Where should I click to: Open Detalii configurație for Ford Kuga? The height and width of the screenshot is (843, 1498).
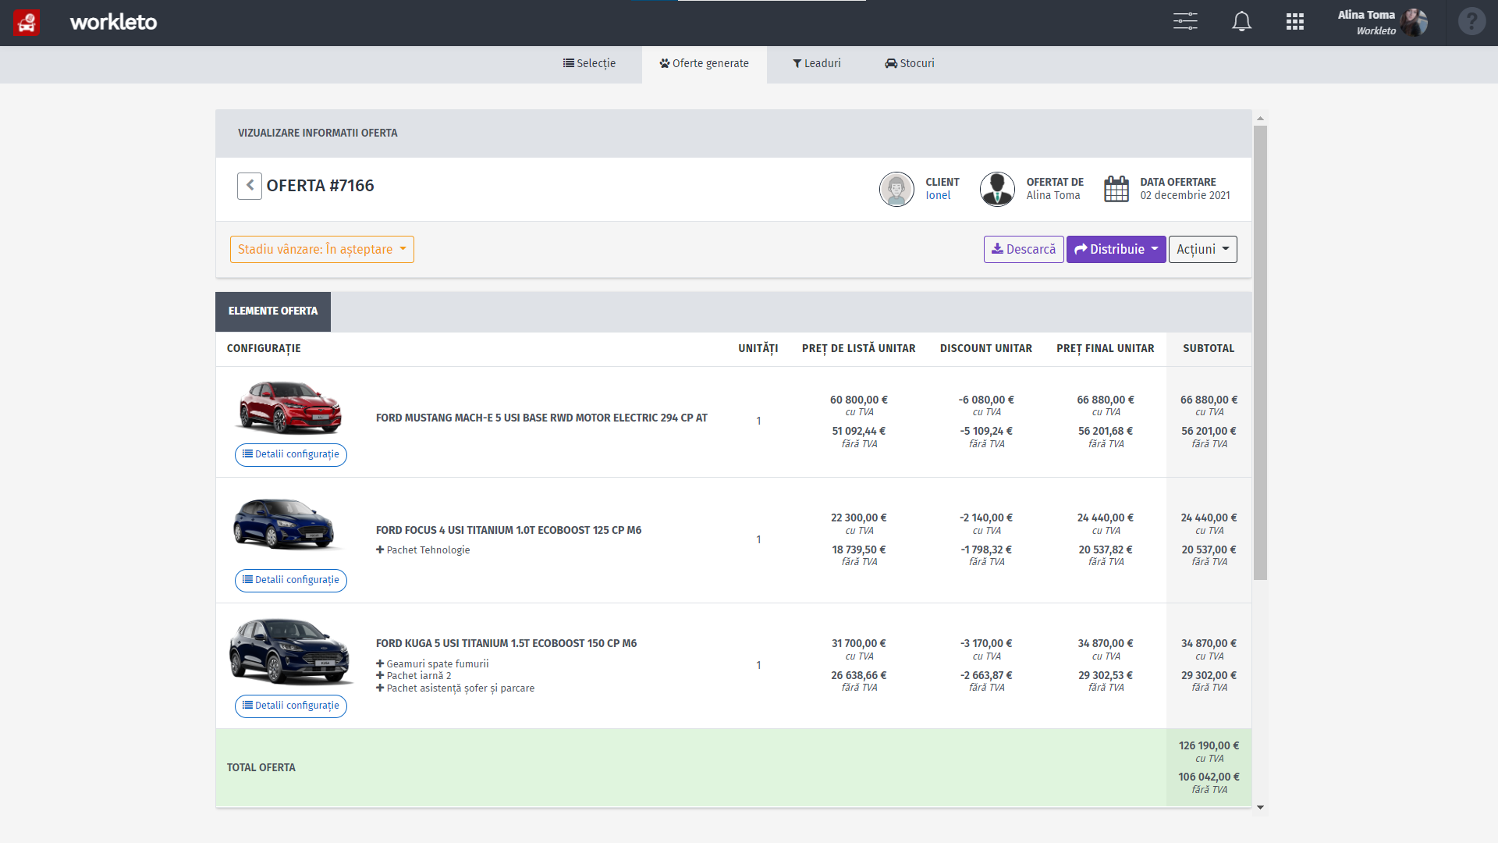[x=291, y=706]
